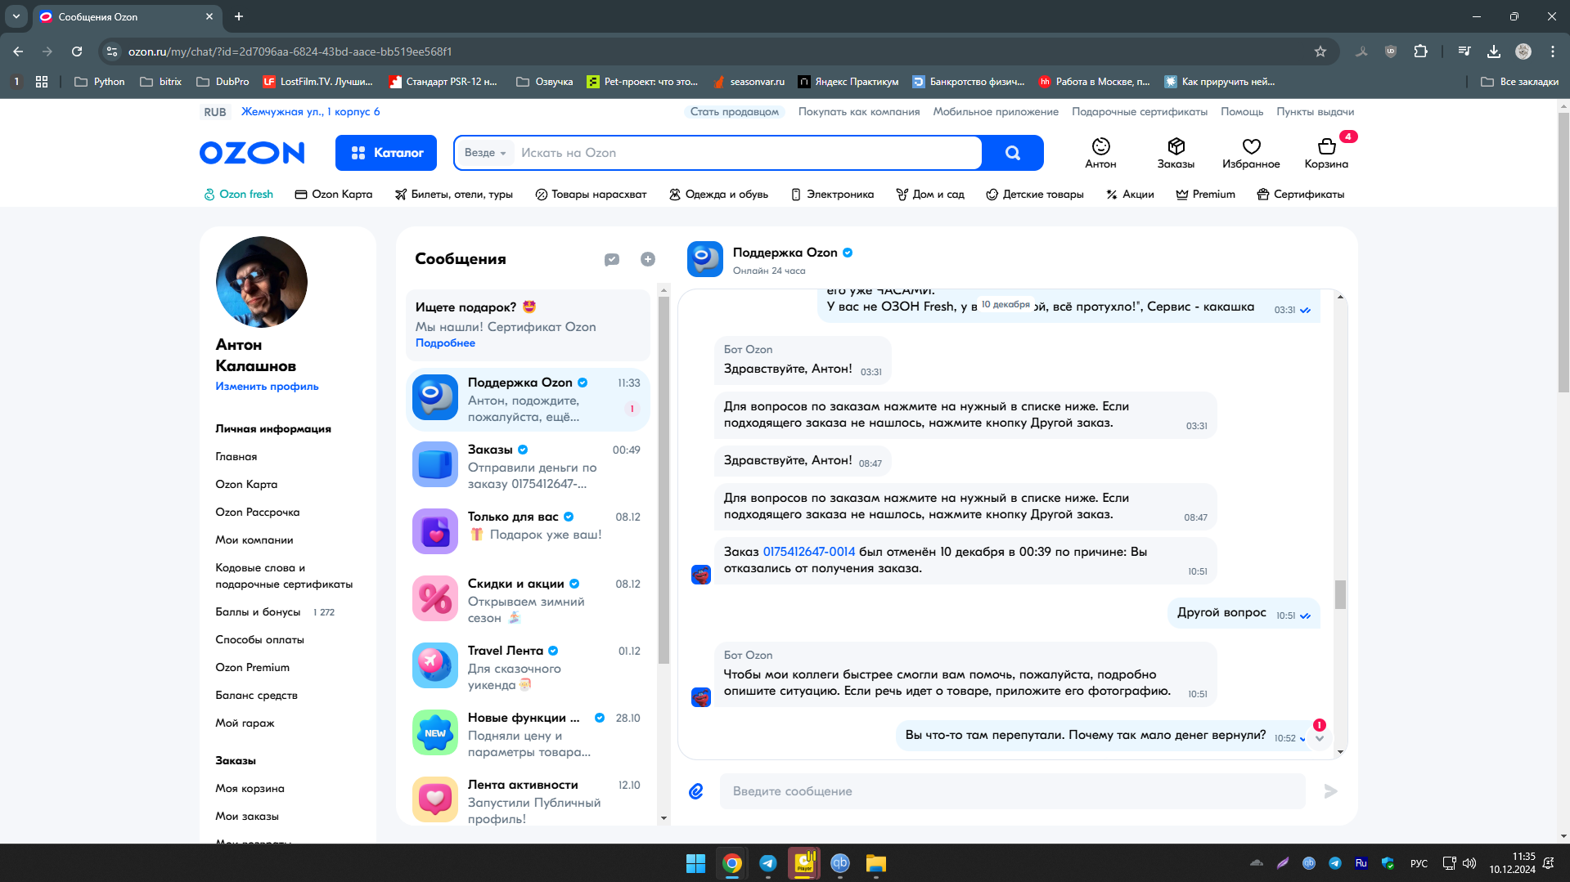Mark all messages read icon
This screenshot has width=1570, height=882.
pyautogui.click(x=612, y=259)
